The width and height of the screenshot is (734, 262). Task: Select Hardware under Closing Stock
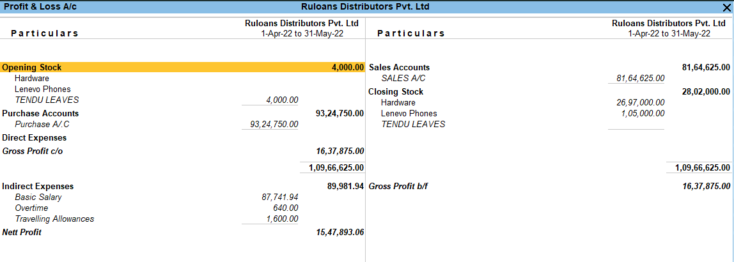pyautogui.click(x=398, y=102)
